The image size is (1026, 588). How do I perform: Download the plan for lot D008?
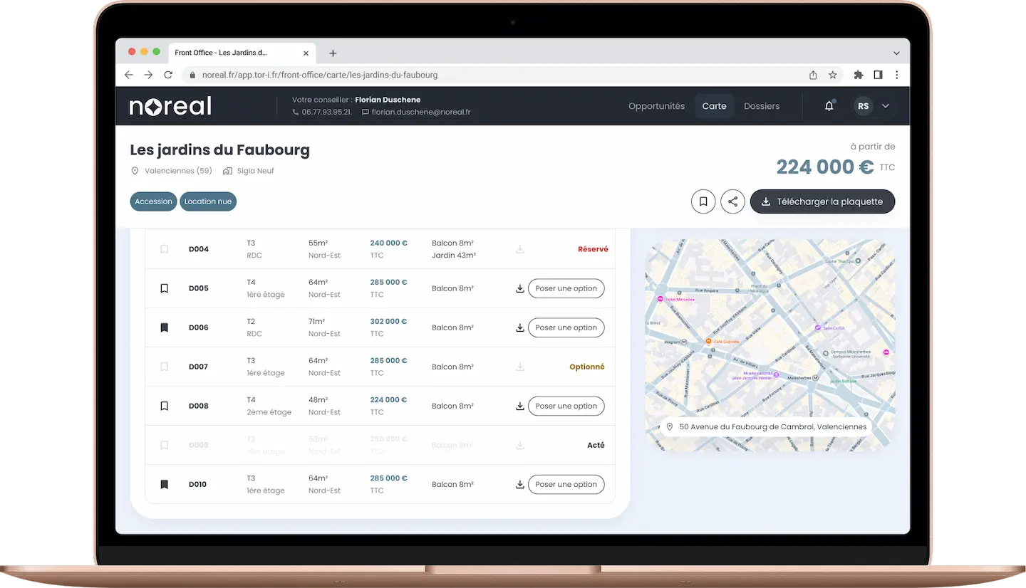click(x=520, y=406)
